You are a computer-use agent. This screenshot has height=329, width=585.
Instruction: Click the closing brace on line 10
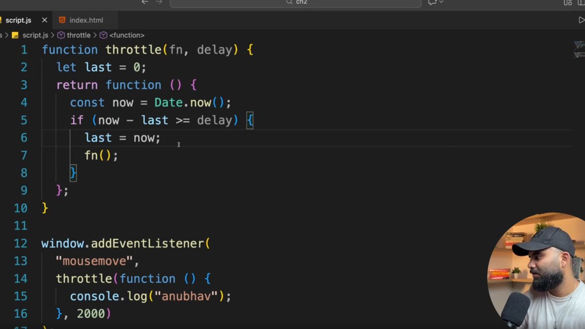pyautogui.click(x=45, y=208)
